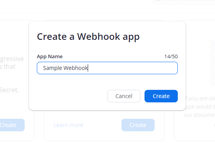Click the faded 'Secret.' text on left card
Screen dimensions: 215x143
click(9, 90)
